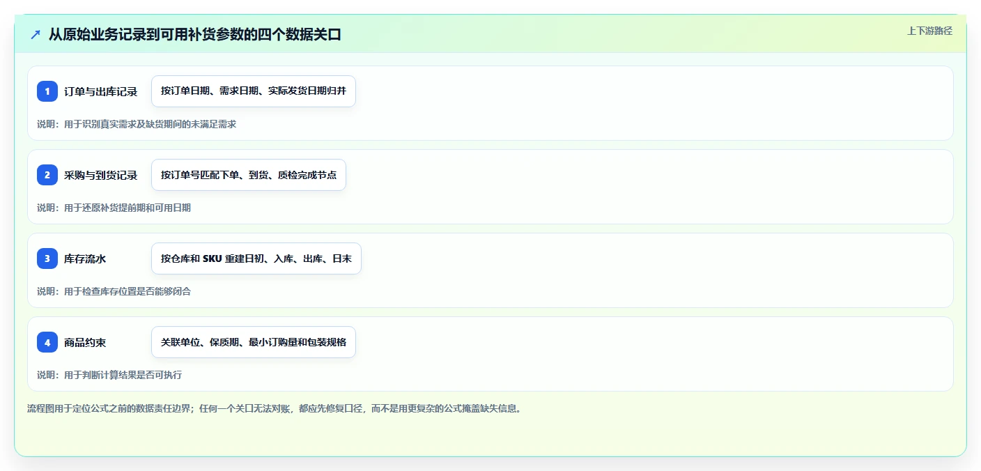
Task: Click the 按订单日期、需求日期、实际发货日期归并 box
Action: (254, 91)
